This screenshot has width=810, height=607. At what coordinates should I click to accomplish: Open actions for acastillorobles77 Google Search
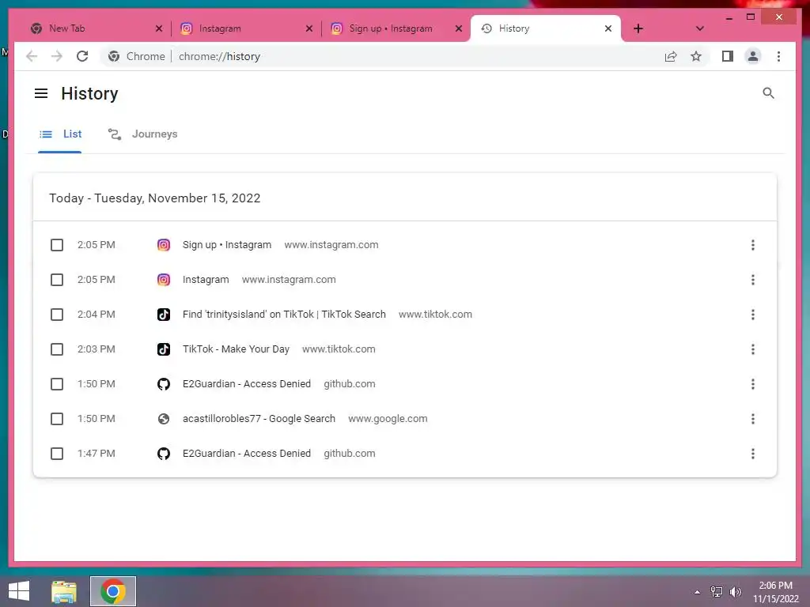point(753,419)
